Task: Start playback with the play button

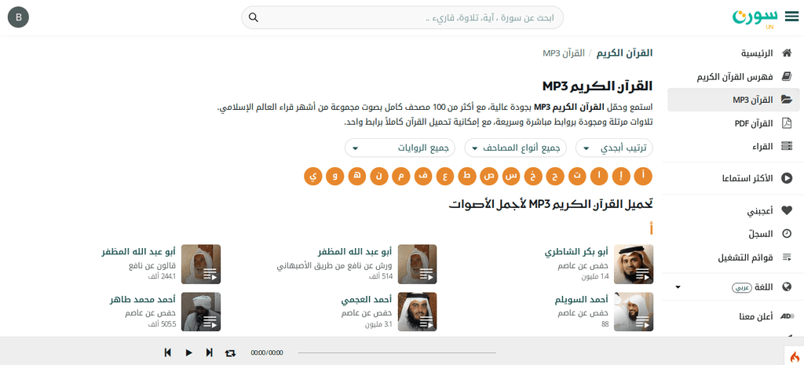Action: (188, 352)
